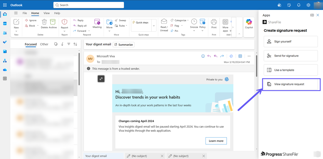Screen dimensions: 323x159
Task: Expand the Move dropdown arrow
Action: pyautogui.click(x=110, y=31)
